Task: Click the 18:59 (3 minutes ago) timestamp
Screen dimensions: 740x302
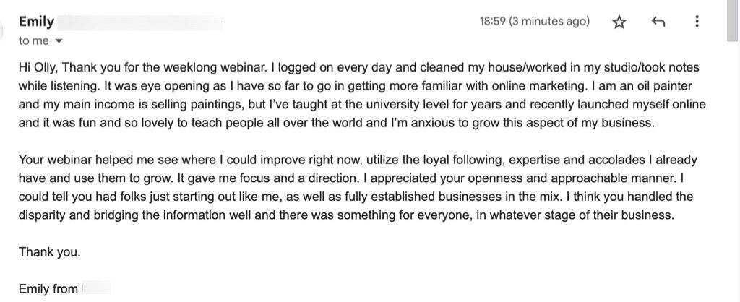Action: tap(535, 22)
